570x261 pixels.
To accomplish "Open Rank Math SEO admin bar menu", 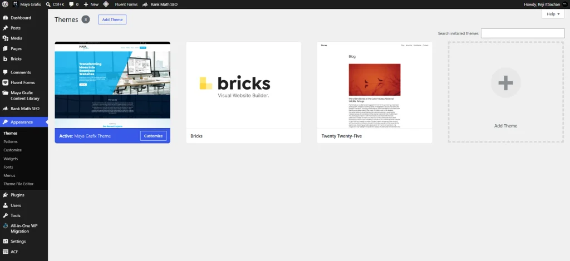I will (x=160, y=4).
